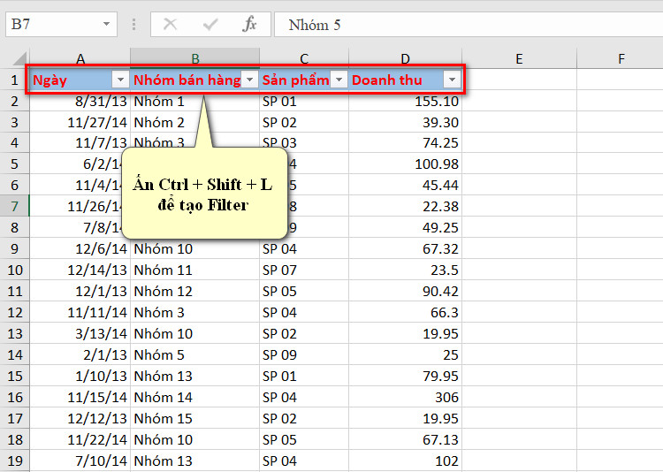This screenshot has width=663, height=472.
Task: Select column D header
Action: [405, 58]
